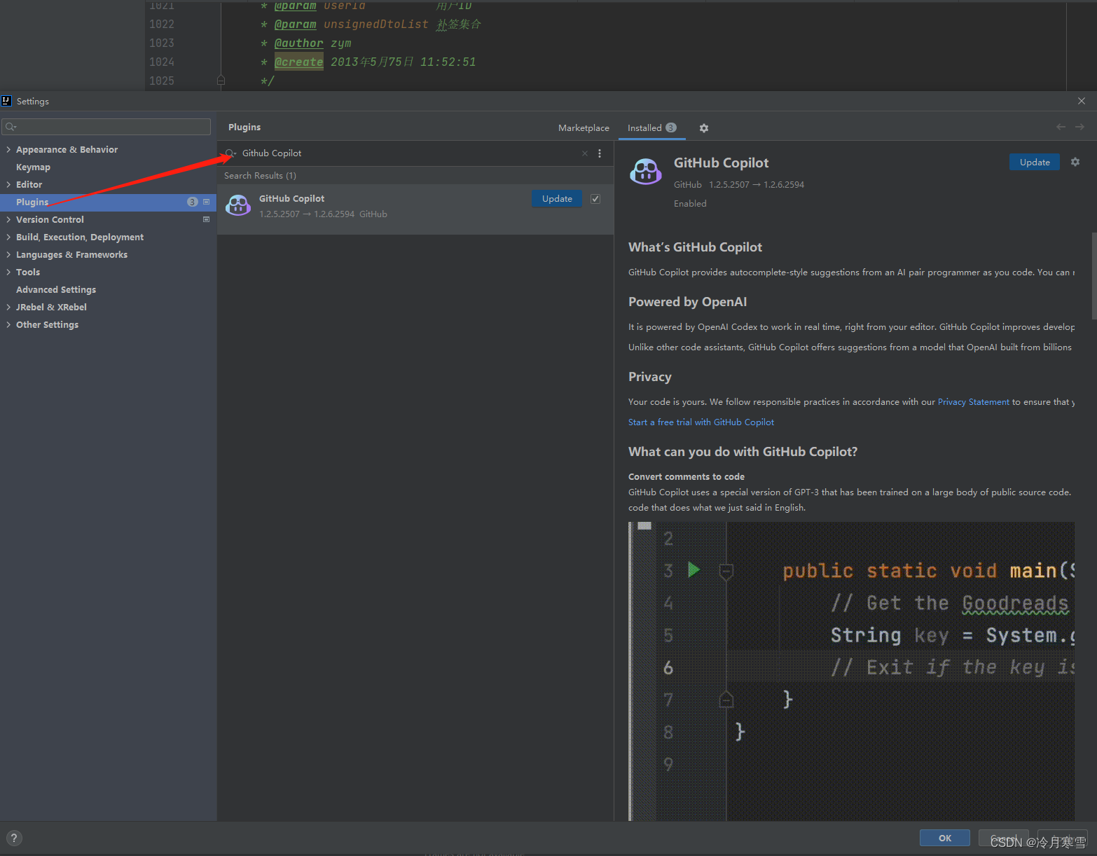Click Convert comments to code subheading
The width and height of the screenshot is (1097, 856).
pyautogui.click(x=687, y=477)
